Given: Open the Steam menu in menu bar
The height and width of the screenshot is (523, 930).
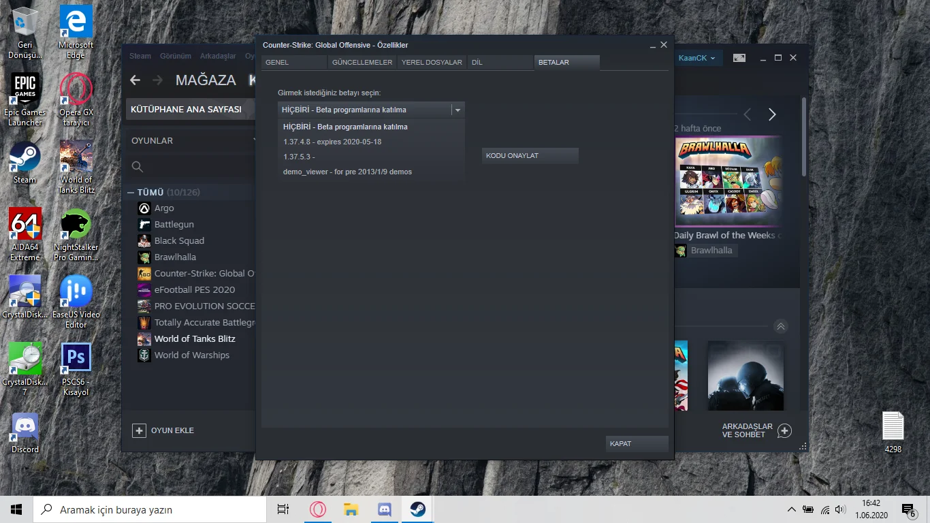Looking at the screenshot, I should 140,56.
